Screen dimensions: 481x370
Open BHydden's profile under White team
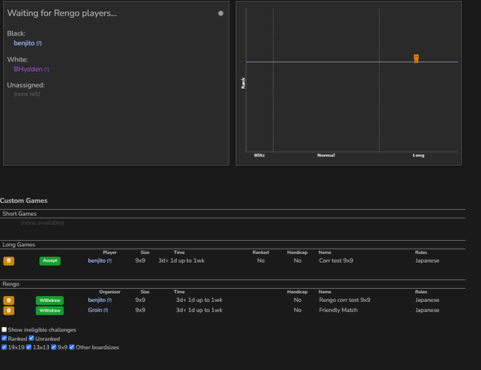pyautogui.click(x=27, y=69)
